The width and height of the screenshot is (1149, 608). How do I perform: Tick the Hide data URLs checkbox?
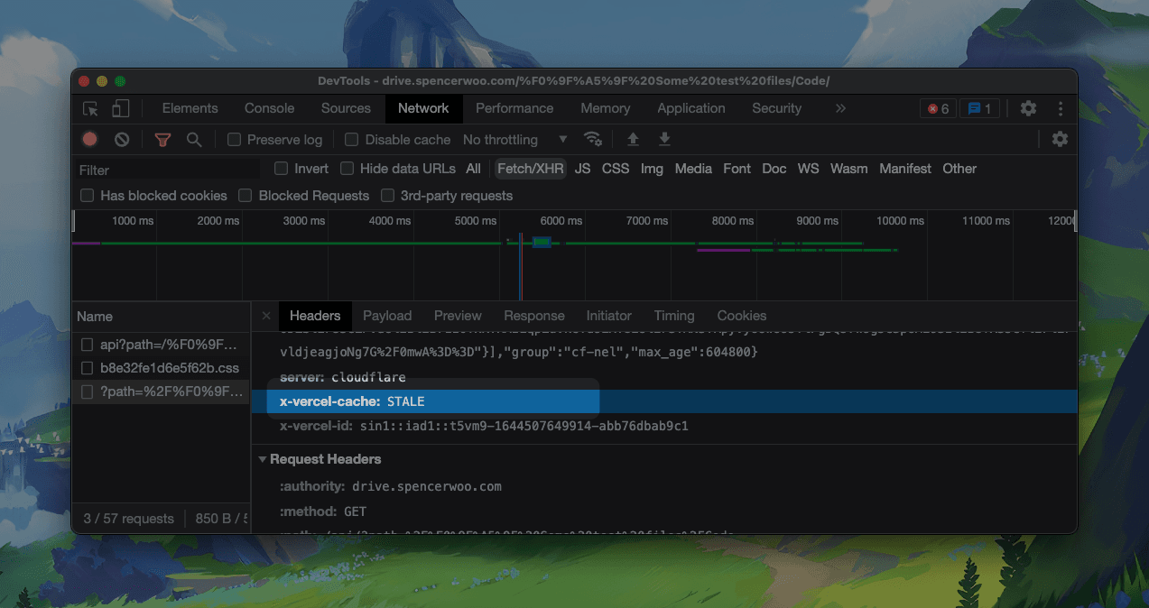click(347, 169)
